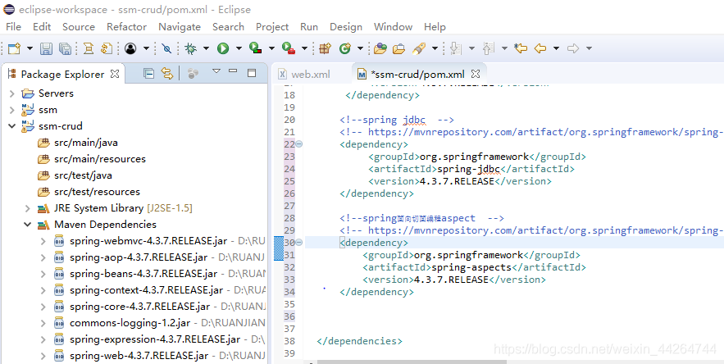
Task: Close the ssm-crud/pom.xml editor tab
Action: tap(476, 74)
